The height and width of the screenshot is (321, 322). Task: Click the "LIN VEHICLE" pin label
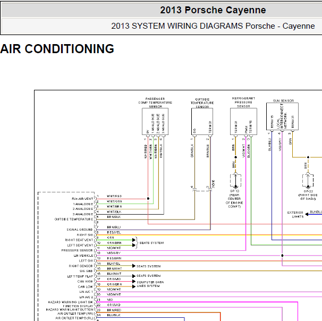click(83, 256)
